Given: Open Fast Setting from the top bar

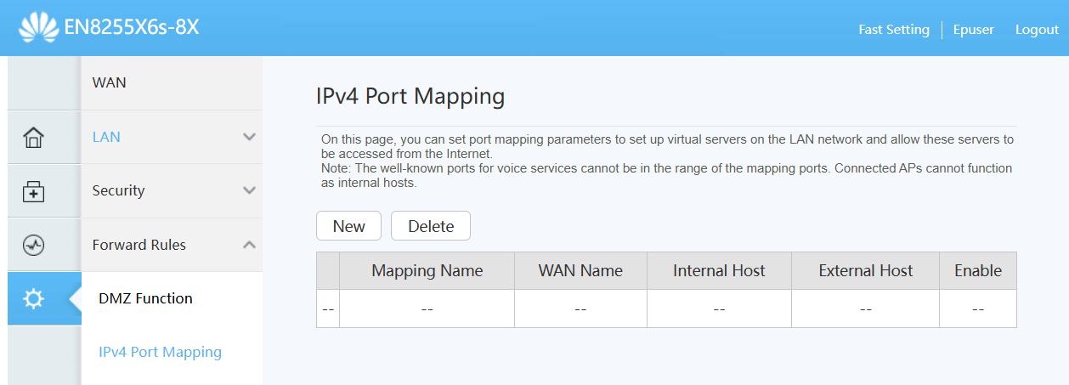Looking at the screenshot, I should pyautogui.click(x=894, y=30).
